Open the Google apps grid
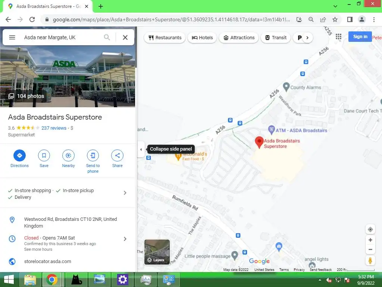This screenshot has width=382, height=287. pyautogui.click(x=338, y=37)
